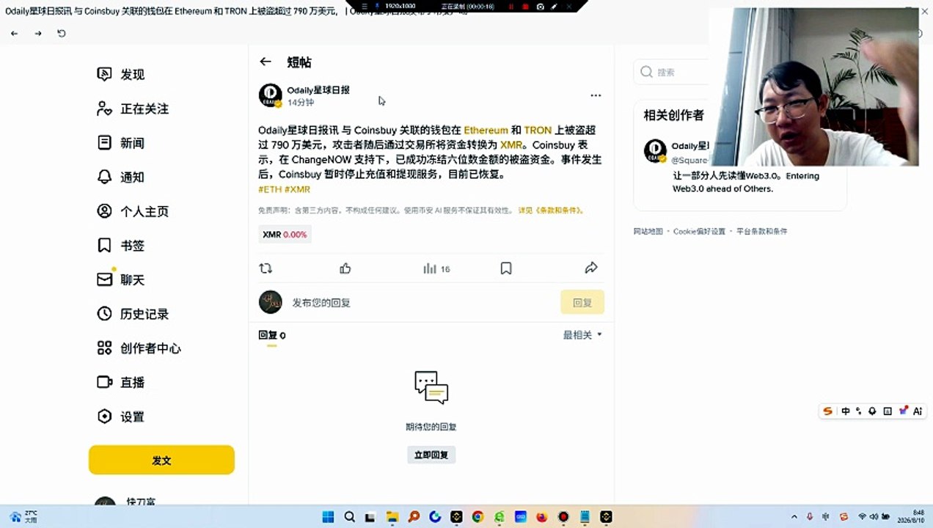This screenshot has height=528, width=933.
Task: Click the Sogou S icon in IME bar
Action: pos(828,411)
